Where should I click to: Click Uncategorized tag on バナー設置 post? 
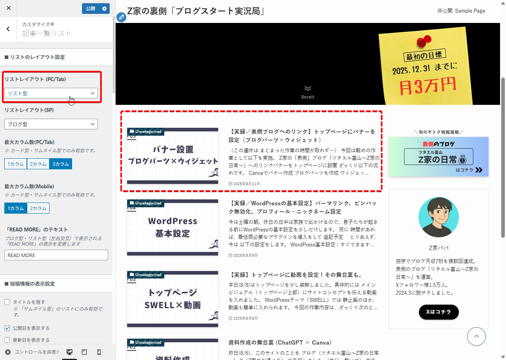point(145,132)
